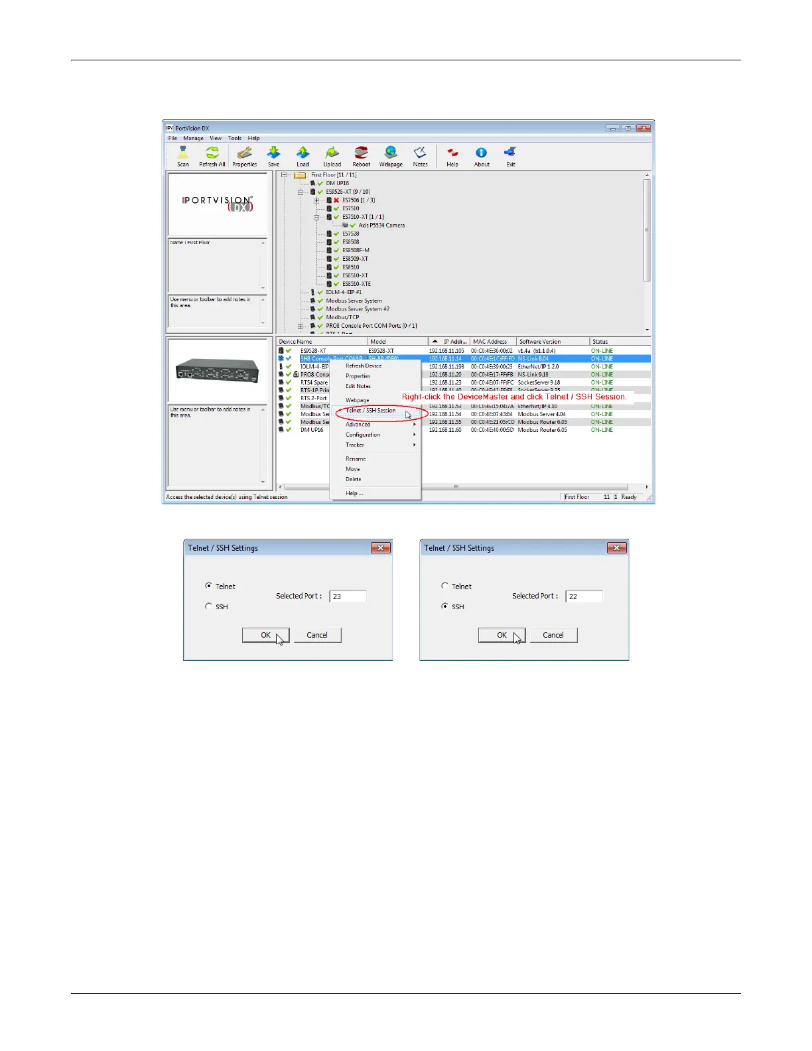Open the Configuration submenu in context menu

(x=375, y=435)
